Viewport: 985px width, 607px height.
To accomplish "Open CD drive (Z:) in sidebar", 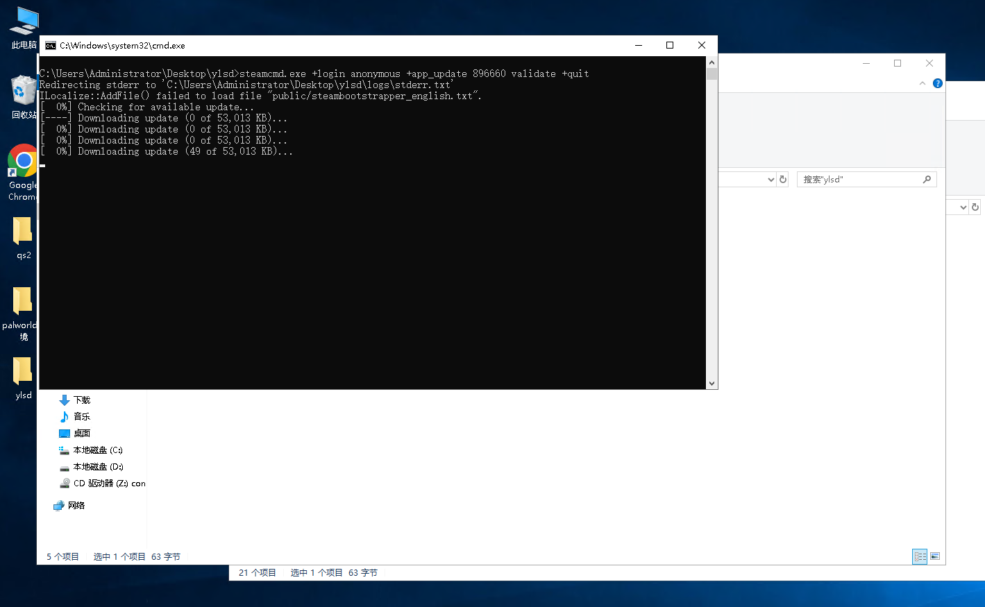I will 102,484.
